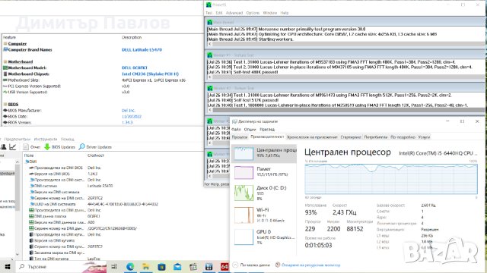Click the up arrow of the AIDA64 left-pane scrollbar
The width and height of the screenshot is (487, 273).
pos(17,162)
